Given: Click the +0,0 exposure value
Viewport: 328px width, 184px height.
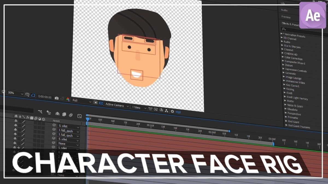Looking at the screenshot, I should pyautogui.click(x=178, y=112).
